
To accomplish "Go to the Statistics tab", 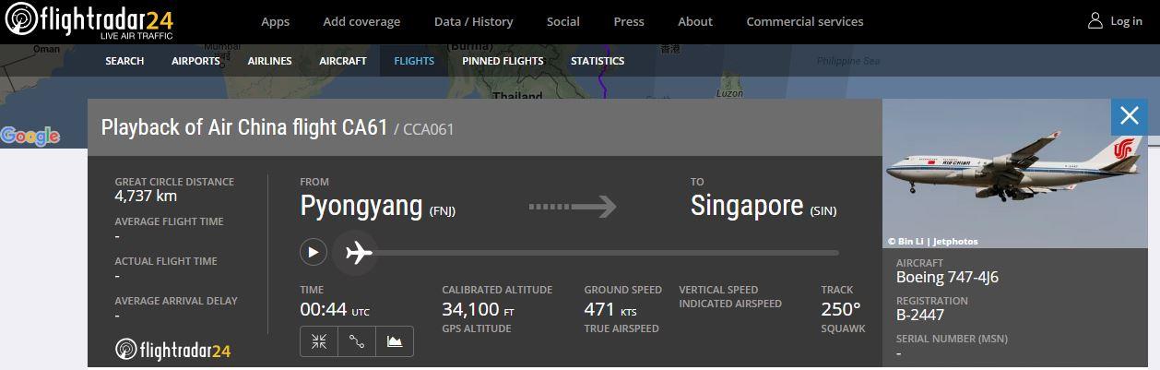I will pyautogui.click(x=598, y=61).
